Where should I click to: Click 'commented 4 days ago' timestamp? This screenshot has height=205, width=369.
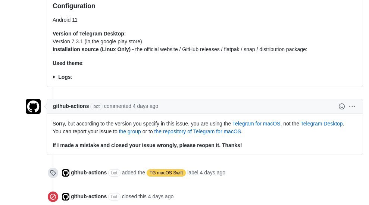[131, 106]
